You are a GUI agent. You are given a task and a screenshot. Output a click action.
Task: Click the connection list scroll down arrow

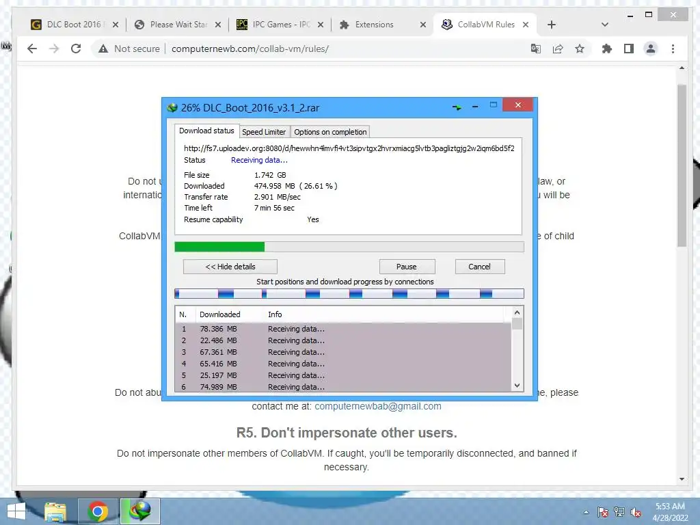(x=517, y=386)
